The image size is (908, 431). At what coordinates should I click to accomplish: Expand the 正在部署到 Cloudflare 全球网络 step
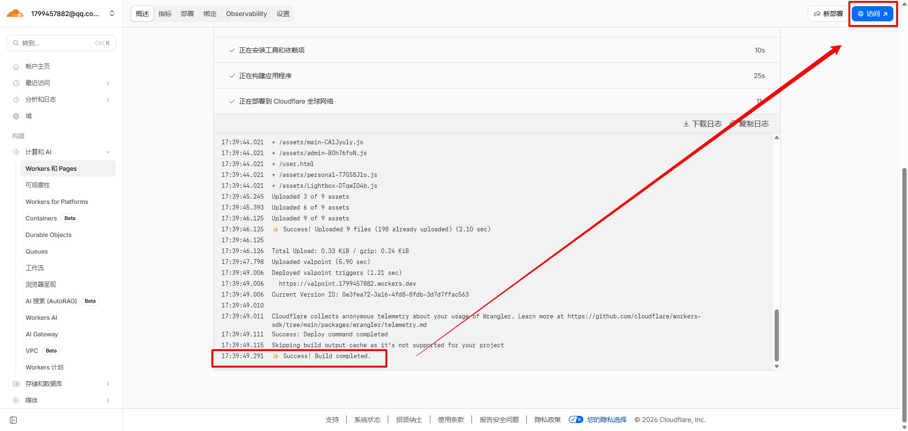pos(497,101)
